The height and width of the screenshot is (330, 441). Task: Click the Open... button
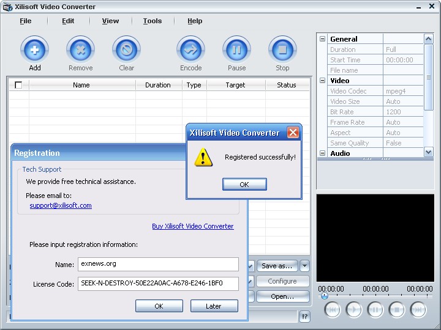click(x=282, y=296)
